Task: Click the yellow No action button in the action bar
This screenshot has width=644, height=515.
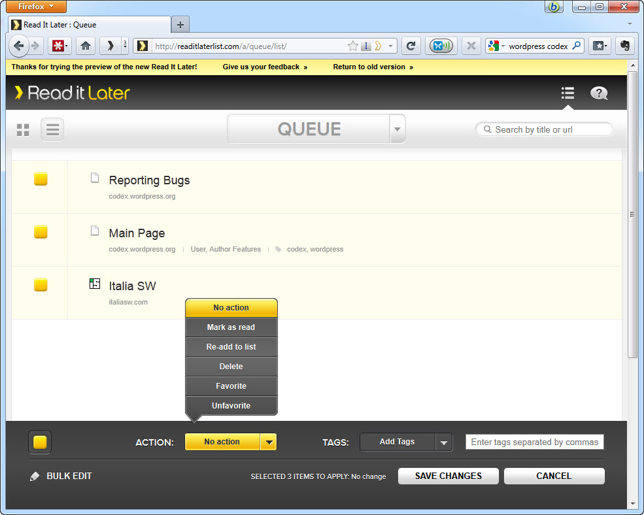Action: tap(222, 442)
